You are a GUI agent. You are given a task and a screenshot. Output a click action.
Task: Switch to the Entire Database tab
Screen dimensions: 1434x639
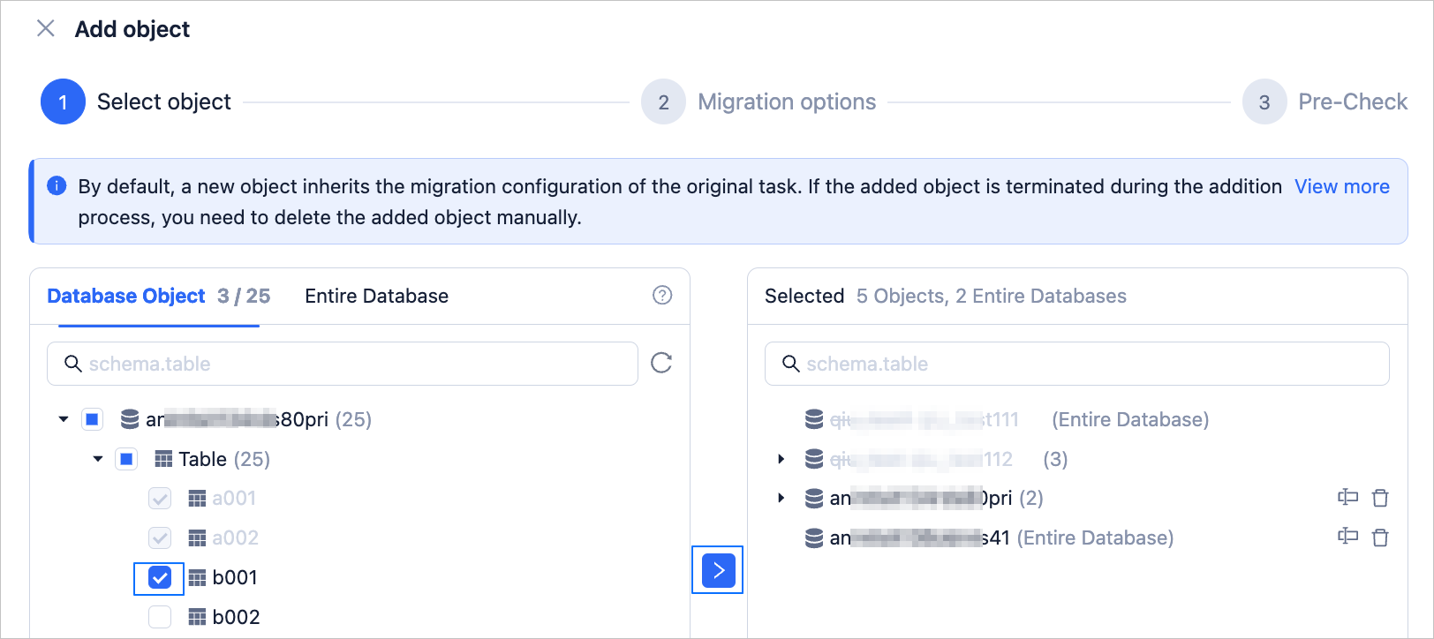[376, 297]
